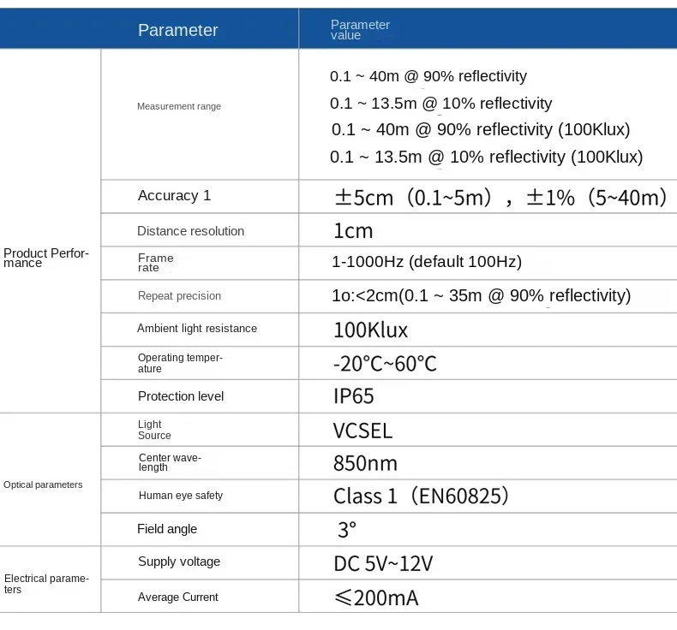The height and width of the screenshot is (630, 677).
Task: Click the Accuracy 1 row label
Action: (174, 195)
